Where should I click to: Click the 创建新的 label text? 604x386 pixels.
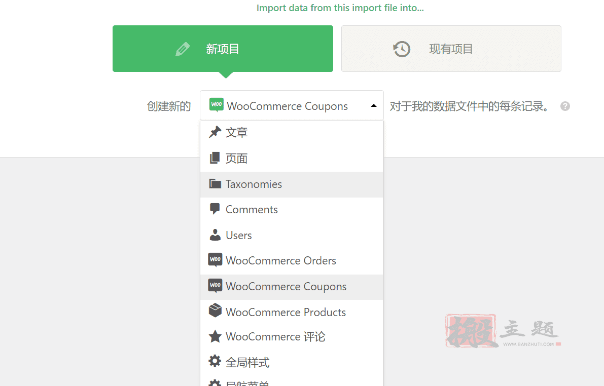[x=169, y=106]
